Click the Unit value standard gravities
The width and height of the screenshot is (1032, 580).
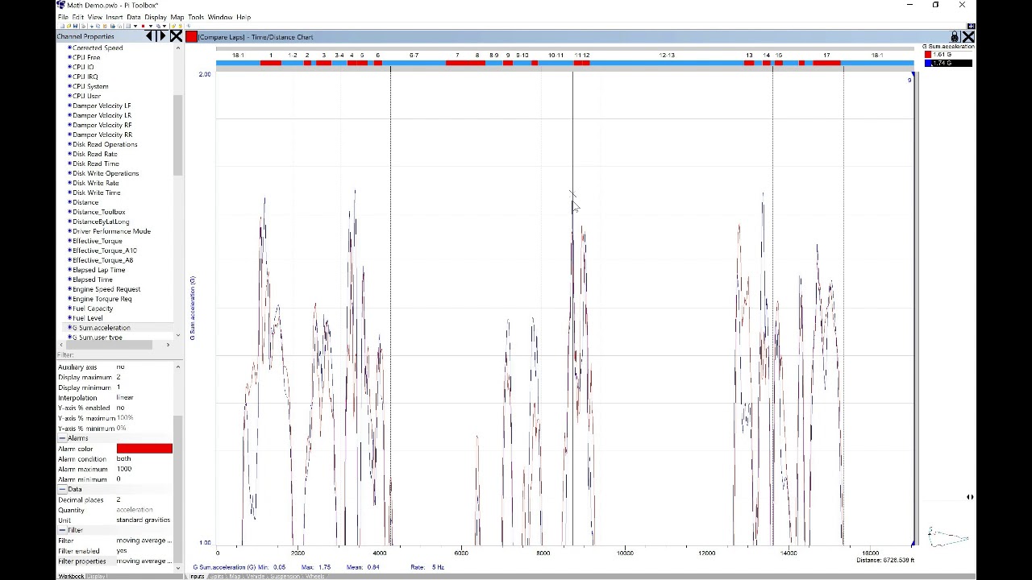coord(144,520)
